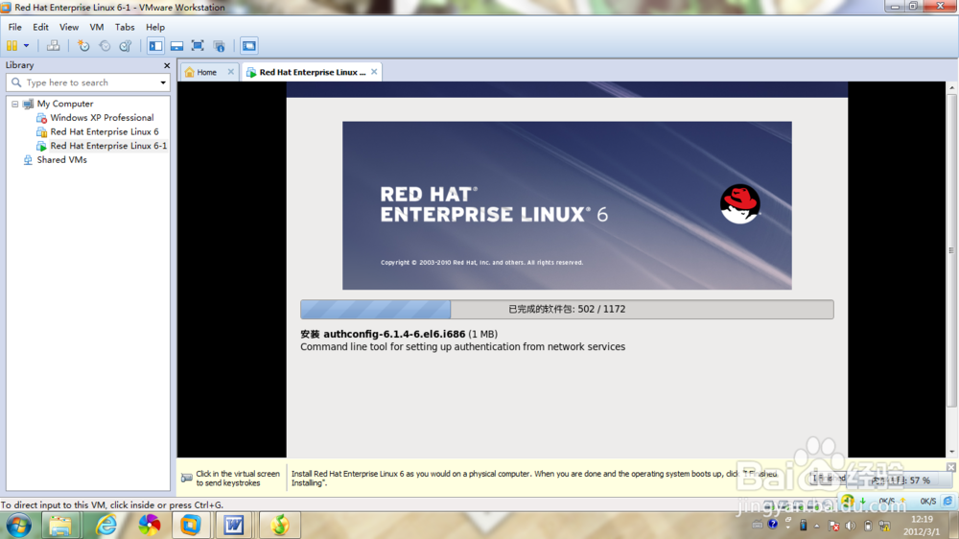Click the I Finished Installing button
959x539 pixels.
pyautogui.click(x=829, y=479)
